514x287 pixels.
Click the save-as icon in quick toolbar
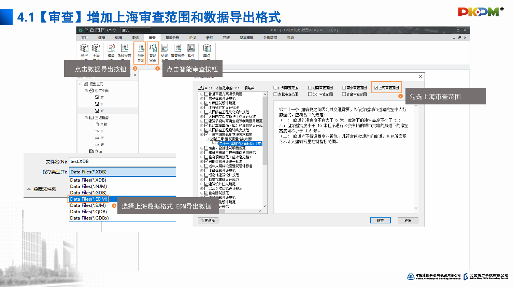[103, 30]
